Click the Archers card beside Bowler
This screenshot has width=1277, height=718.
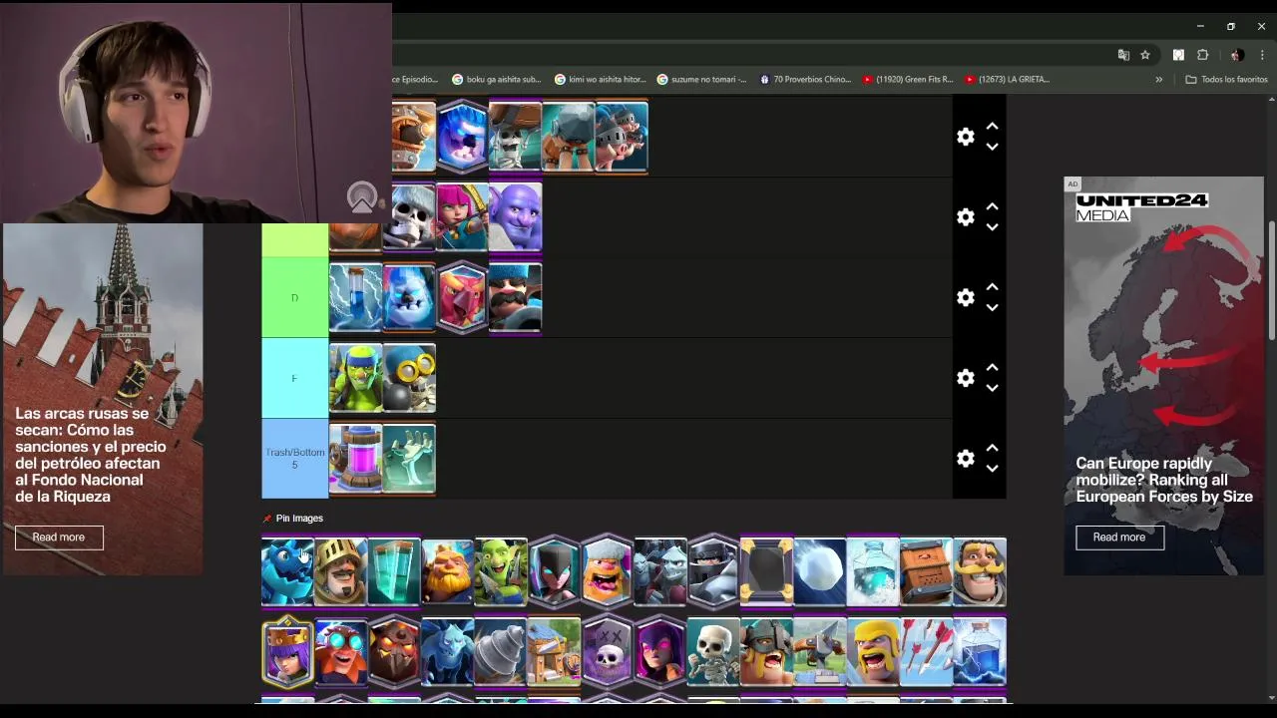point(462,216)
